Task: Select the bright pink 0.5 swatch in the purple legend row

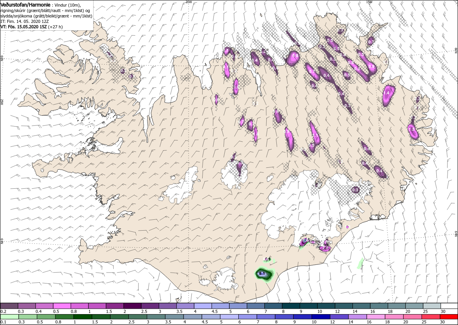Action: (62, 306)
